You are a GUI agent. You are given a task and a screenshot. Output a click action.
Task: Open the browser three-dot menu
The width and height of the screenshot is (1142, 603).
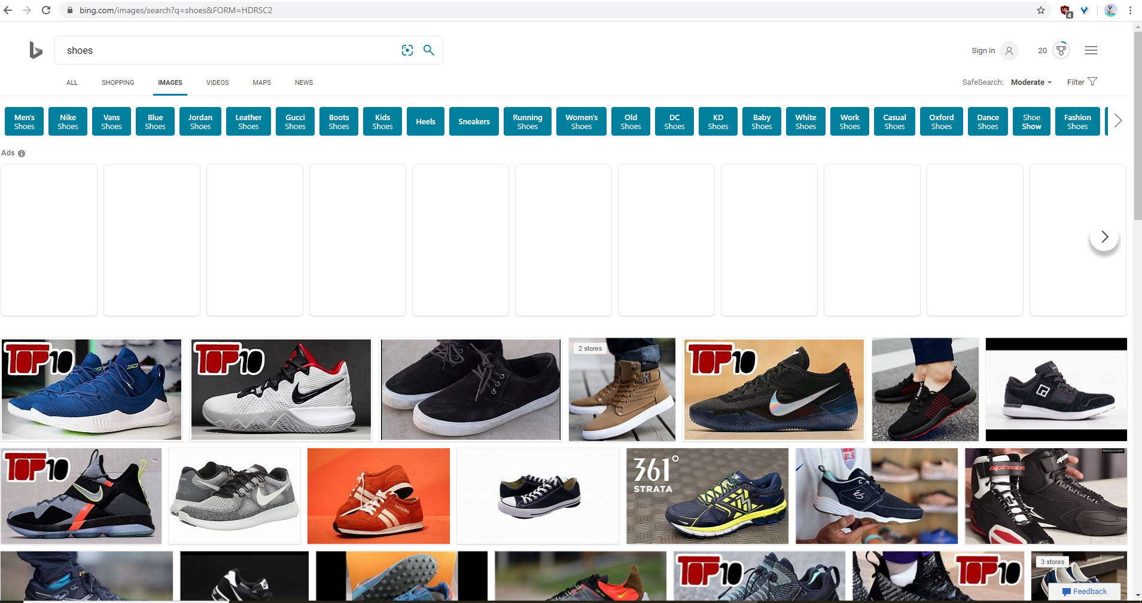pyautogui.click(x=1130, y=10)
